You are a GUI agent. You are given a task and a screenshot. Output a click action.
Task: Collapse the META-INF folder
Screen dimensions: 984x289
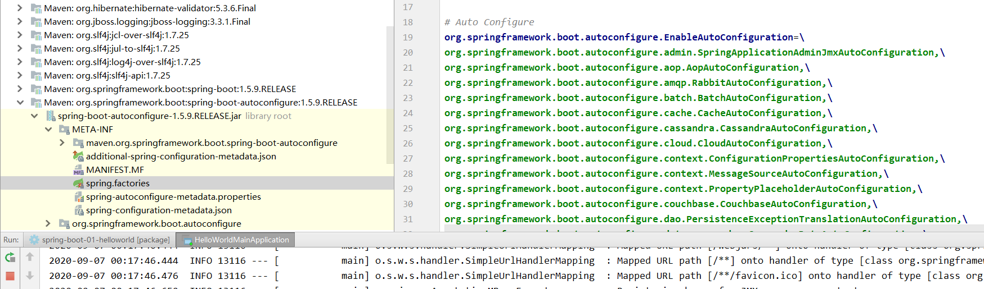[x=48, y=129]
